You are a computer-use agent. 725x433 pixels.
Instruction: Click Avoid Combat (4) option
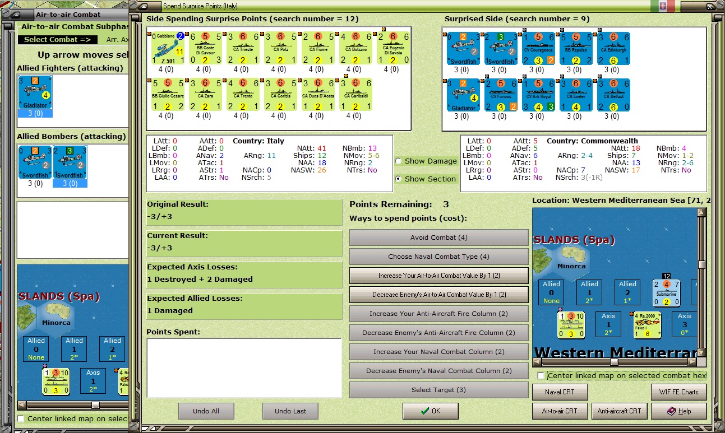(438, 238)
